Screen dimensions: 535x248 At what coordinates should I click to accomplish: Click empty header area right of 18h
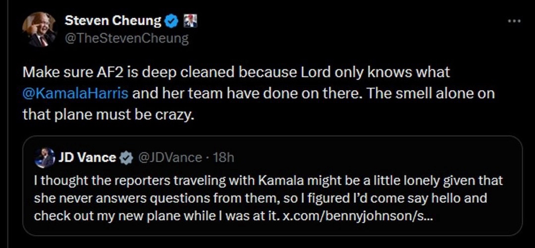pos(372,158)
